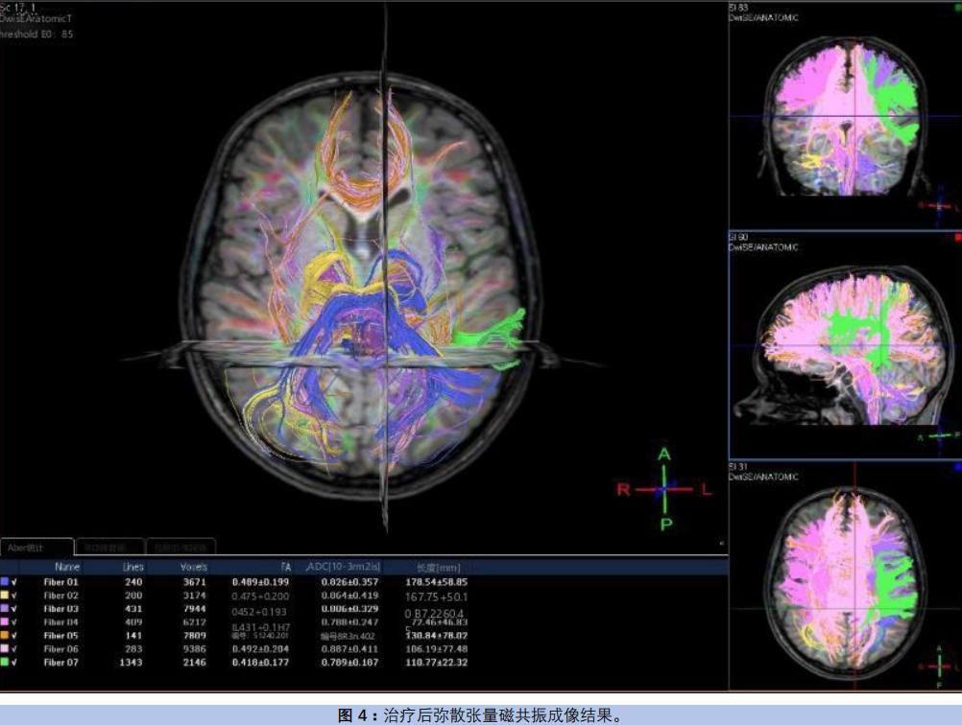Sort table by Name column header
The height and width of the screenshot is (725, 962).
(x=67, y=567)
